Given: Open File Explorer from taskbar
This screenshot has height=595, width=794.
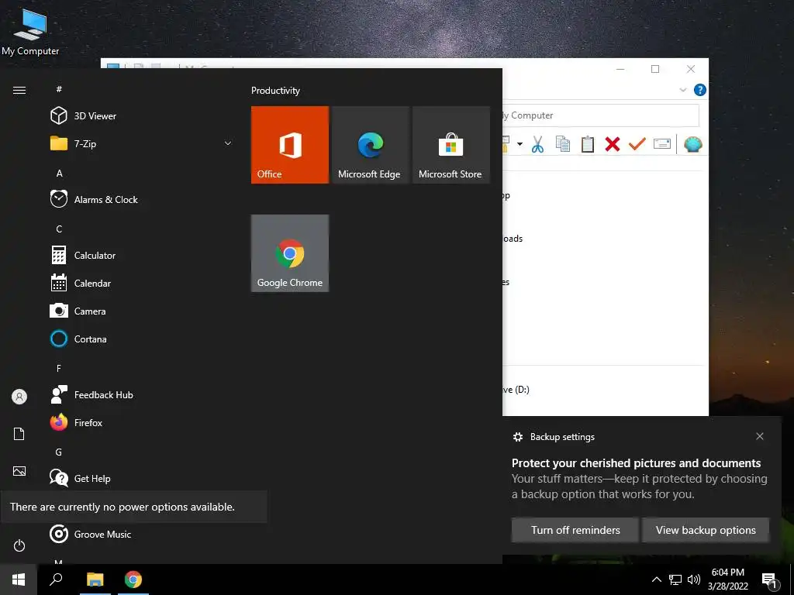Looking at the screenshot, I should point(95,580).
